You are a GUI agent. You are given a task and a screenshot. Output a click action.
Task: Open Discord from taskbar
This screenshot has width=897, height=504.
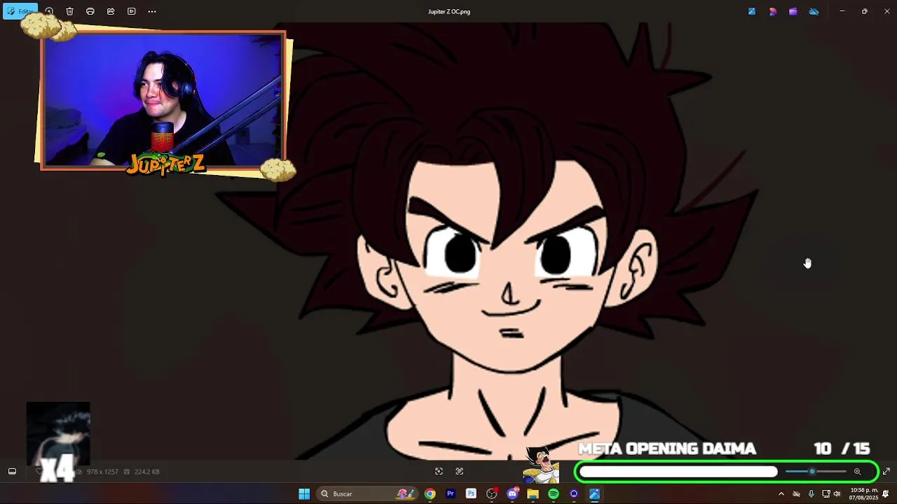(x=512, y=494)
